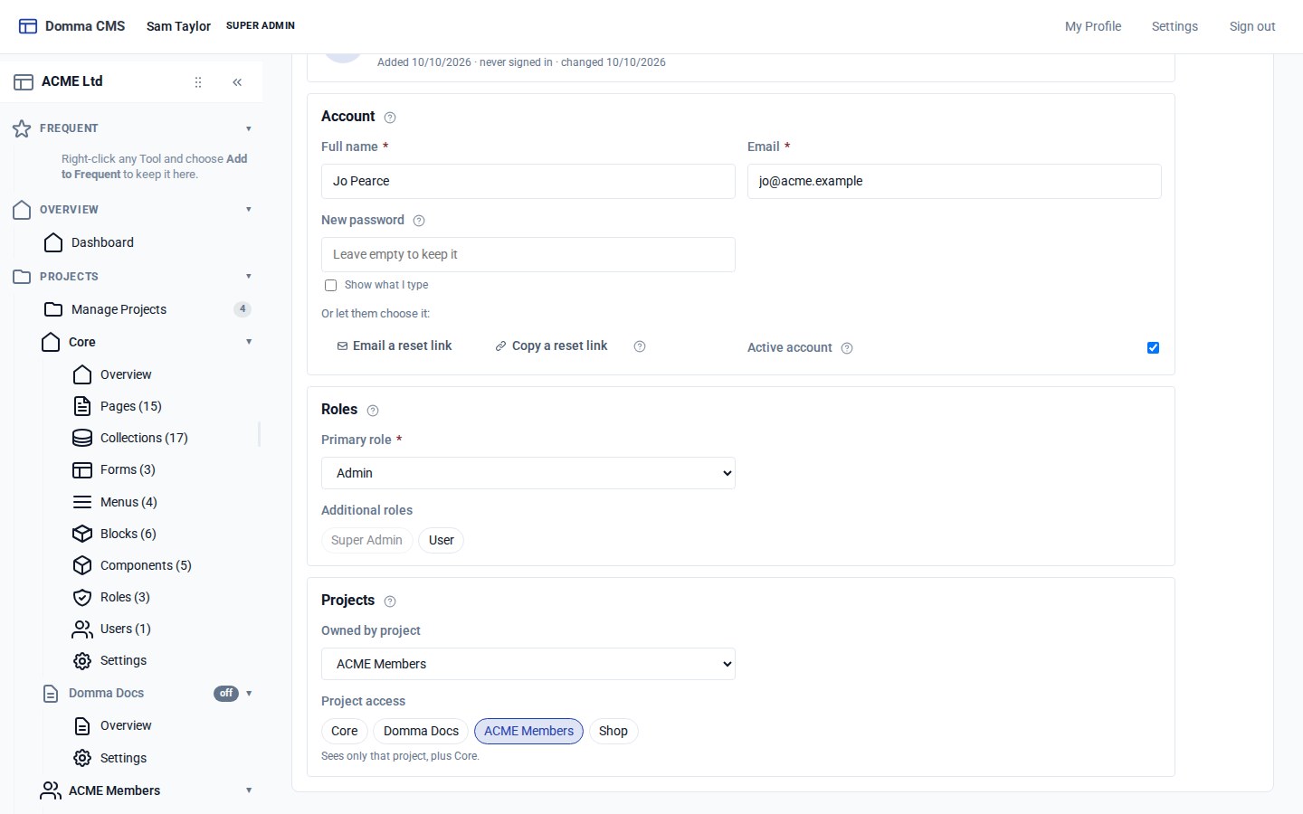Open help icon beside Account heading
Image resolution: width=1303 pixels, height=814 pixels.
[x=390, y=118]
